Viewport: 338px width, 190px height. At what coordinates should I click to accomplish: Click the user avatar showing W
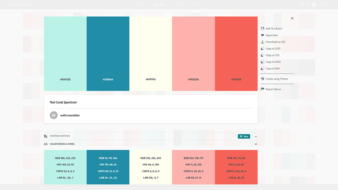click(x=54, y=115)
